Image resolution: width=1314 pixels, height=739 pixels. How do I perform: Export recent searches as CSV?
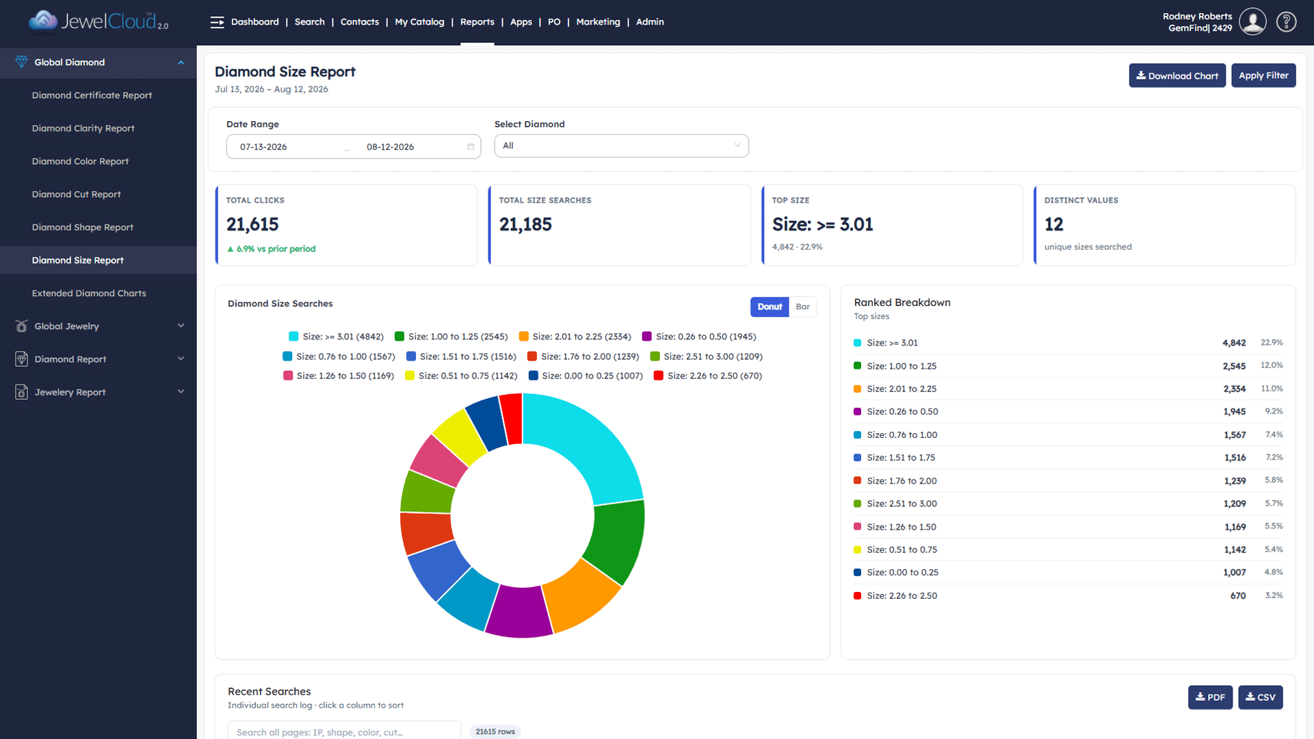coord(1260,697)
